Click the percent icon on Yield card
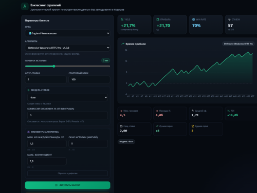The image size is (257, 193). tap(122, 19)
